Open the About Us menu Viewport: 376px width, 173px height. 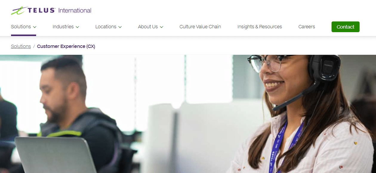(x=151, y=27)
